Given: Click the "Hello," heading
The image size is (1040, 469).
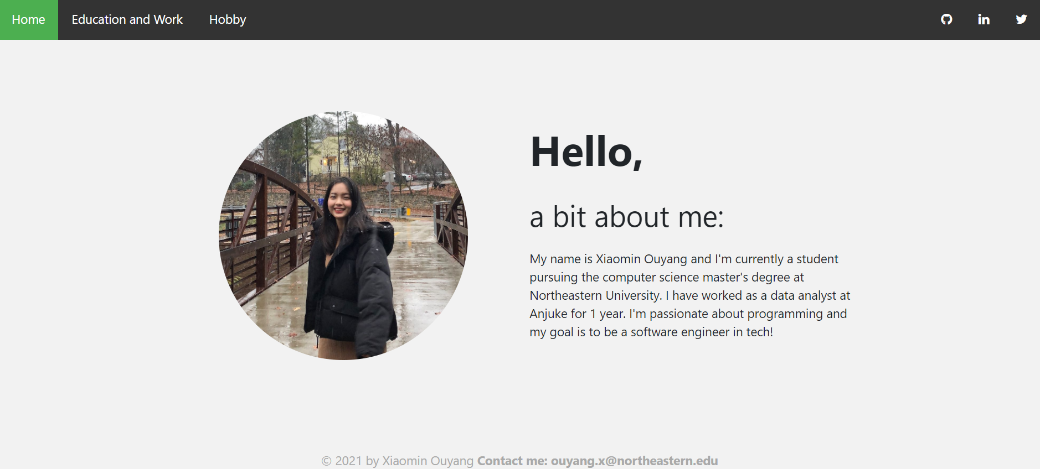Looking at the screenshot, I should pos(586,152).
